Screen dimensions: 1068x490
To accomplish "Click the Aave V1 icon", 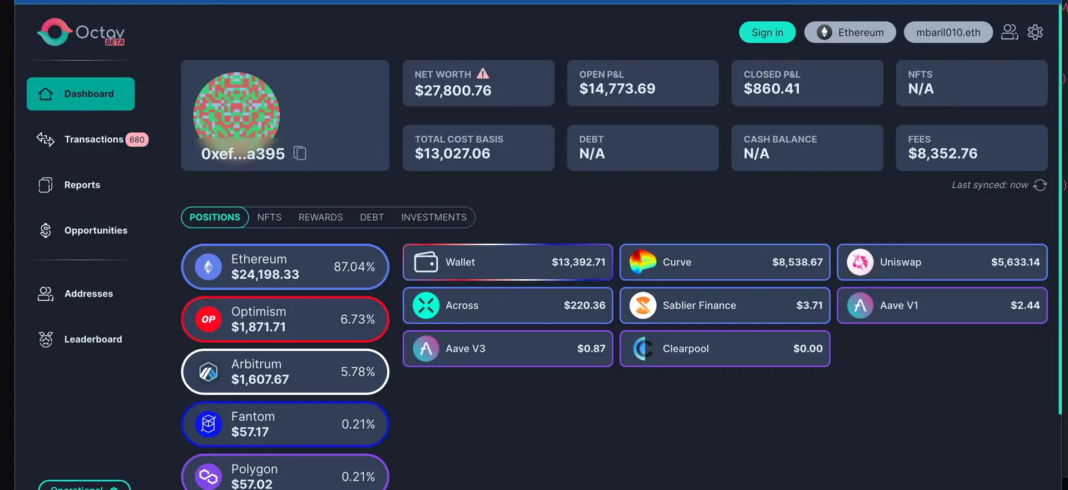I will [x=860, y=305].
